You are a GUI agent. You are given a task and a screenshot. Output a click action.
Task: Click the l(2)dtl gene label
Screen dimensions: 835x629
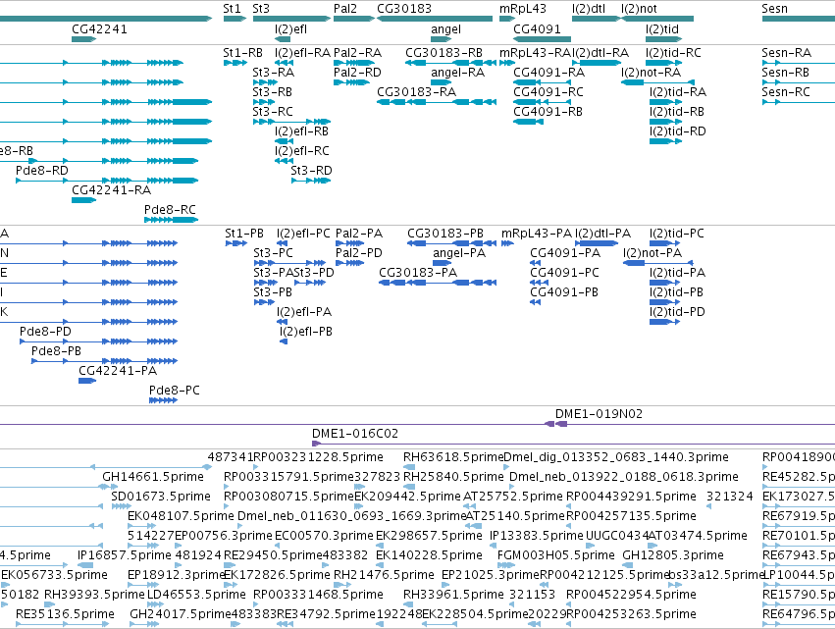click(589, 9)
